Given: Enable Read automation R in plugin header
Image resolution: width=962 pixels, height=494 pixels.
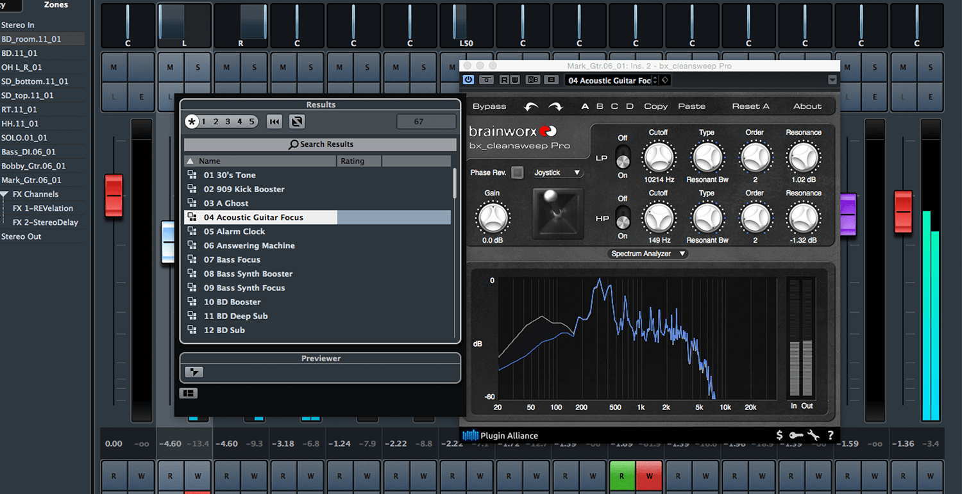Looking at the screenshot, I should point(505,80).
